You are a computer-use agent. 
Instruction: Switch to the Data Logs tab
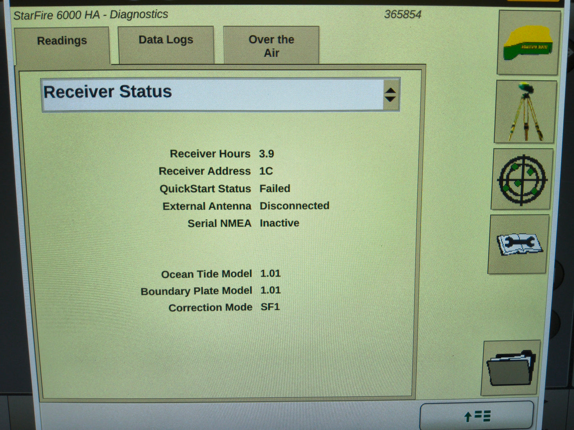tap(166, 44)
